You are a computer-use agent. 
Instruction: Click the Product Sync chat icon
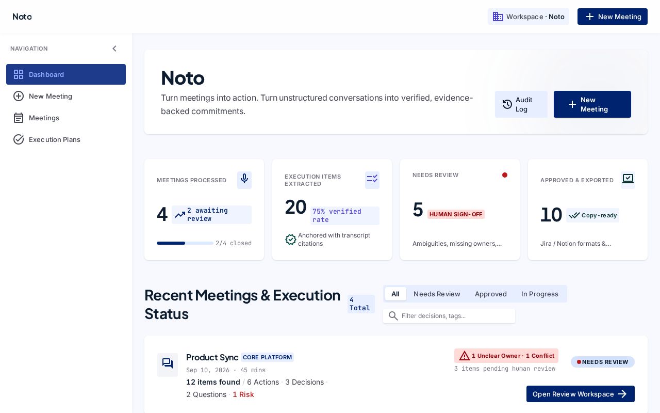tap(168, 364)
